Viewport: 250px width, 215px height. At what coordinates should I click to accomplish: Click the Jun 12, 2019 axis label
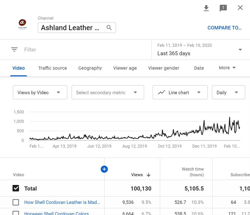tap(99, 146)
